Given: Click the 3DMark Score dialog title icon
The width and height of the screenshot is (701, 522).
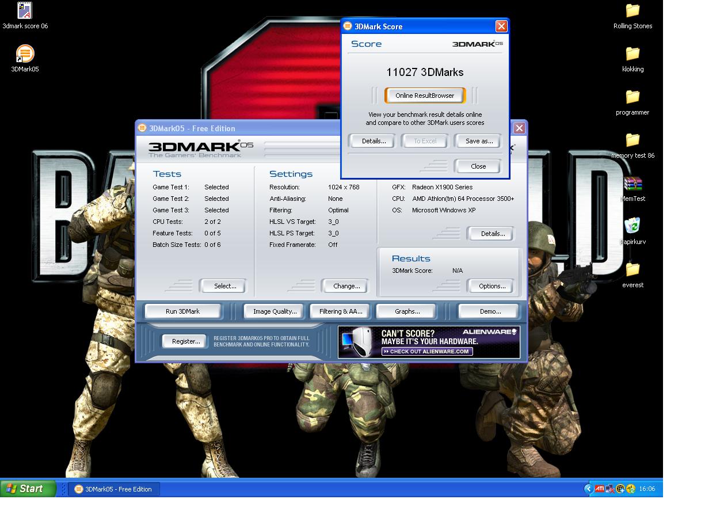Looking at the screenshot, I should 348,26.
